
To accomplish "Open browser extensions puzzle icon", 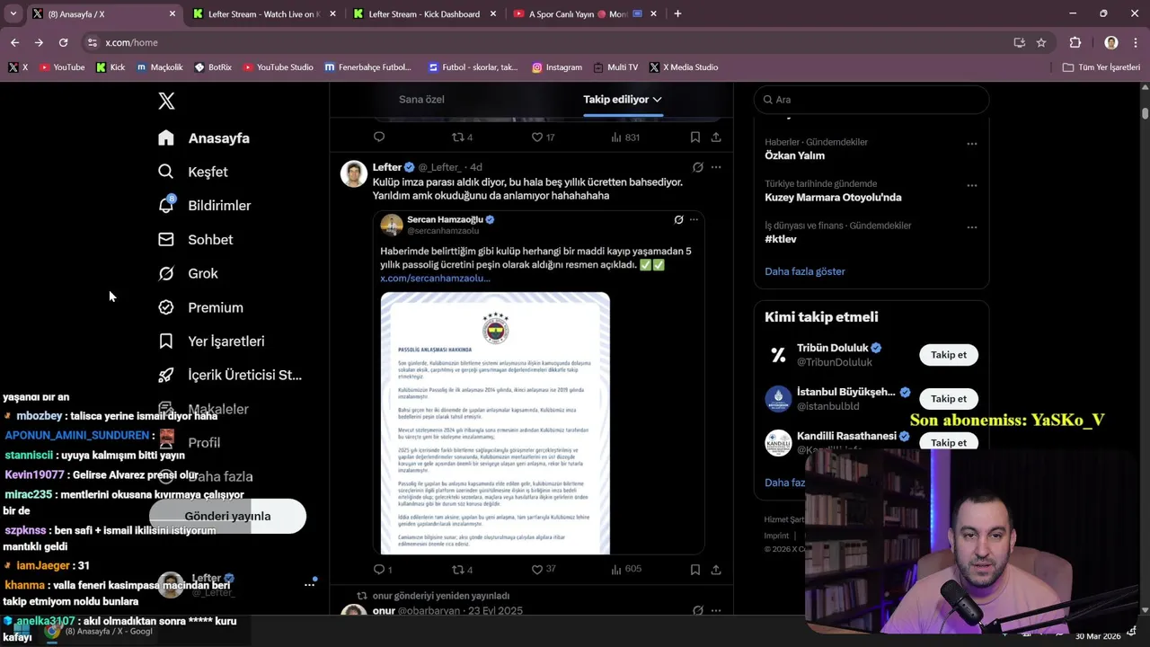I will (1075, 42).
